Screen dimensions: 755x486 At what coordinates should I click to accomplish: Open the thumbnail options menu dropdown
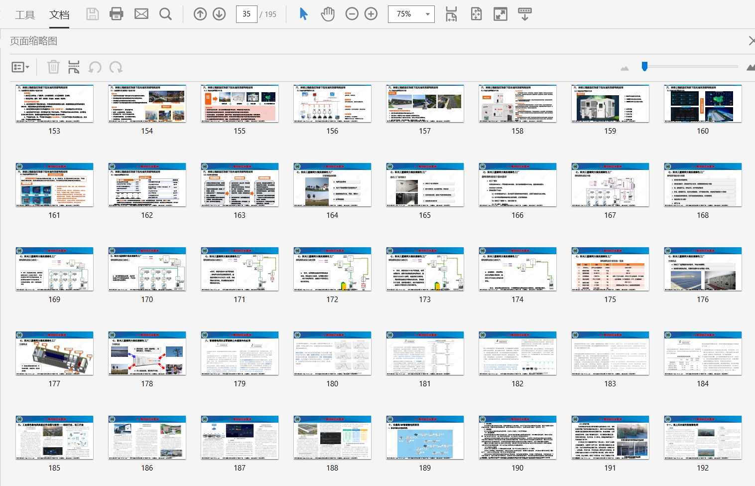click(x=20, y=67)
